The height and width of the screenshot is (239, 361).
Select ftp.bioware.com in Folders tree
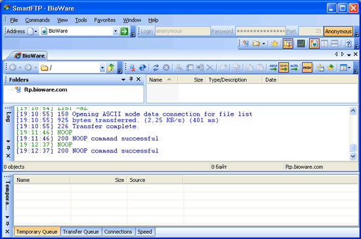pos(45,89)
